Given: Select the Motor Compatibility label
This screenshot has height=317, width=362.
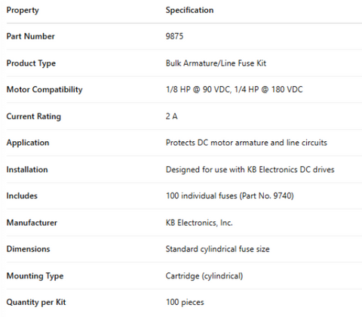Looking at the screenshot, I should [x=44, y=90].
